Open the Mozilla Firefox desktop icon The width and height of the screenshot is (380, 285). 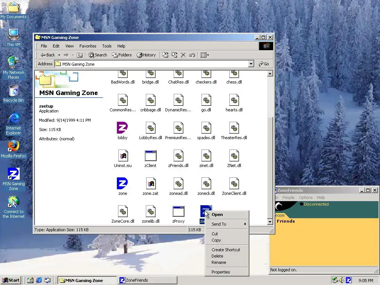[14, 149]
